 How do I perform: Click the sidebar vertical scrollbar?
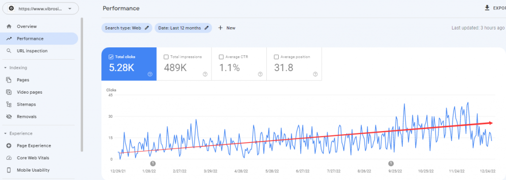point(82,84)
